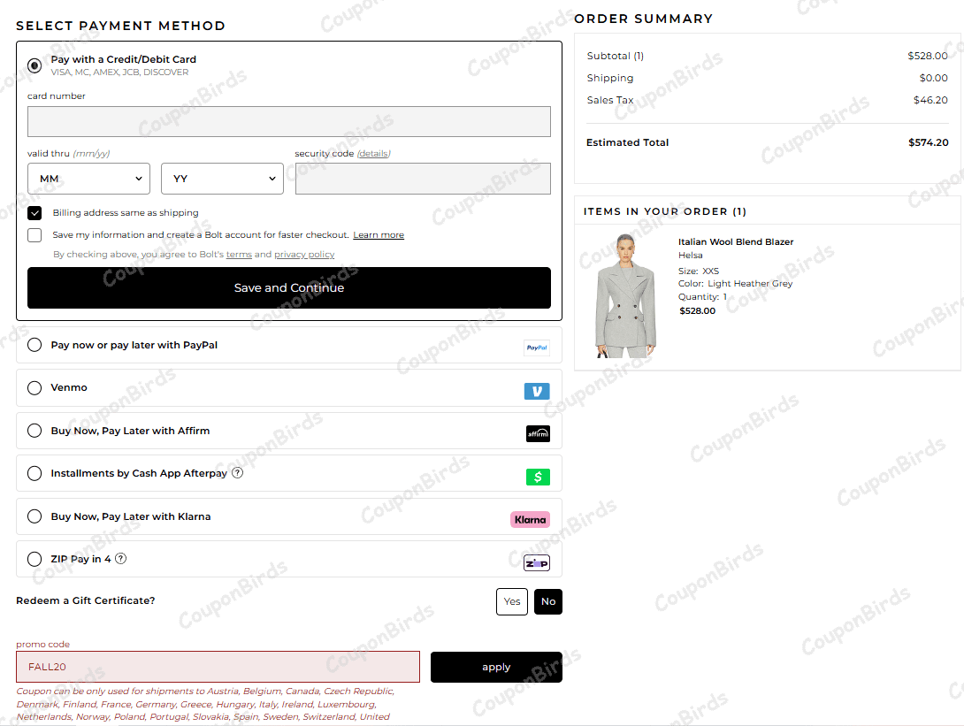The width and height of the screenshot is (964, 726).
Task: Click the blazer product thumbnail
Action: [x=625, y=295]
